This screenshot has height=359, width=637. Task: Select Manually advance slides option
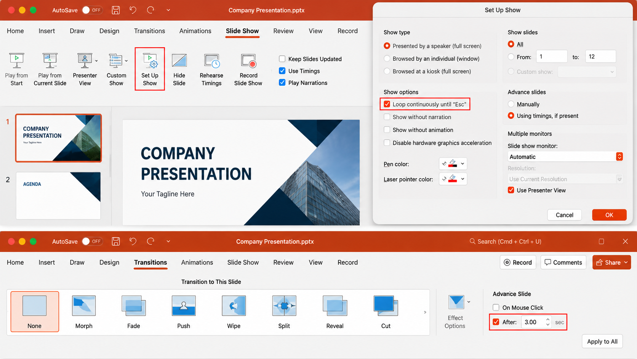click(511, 104)
